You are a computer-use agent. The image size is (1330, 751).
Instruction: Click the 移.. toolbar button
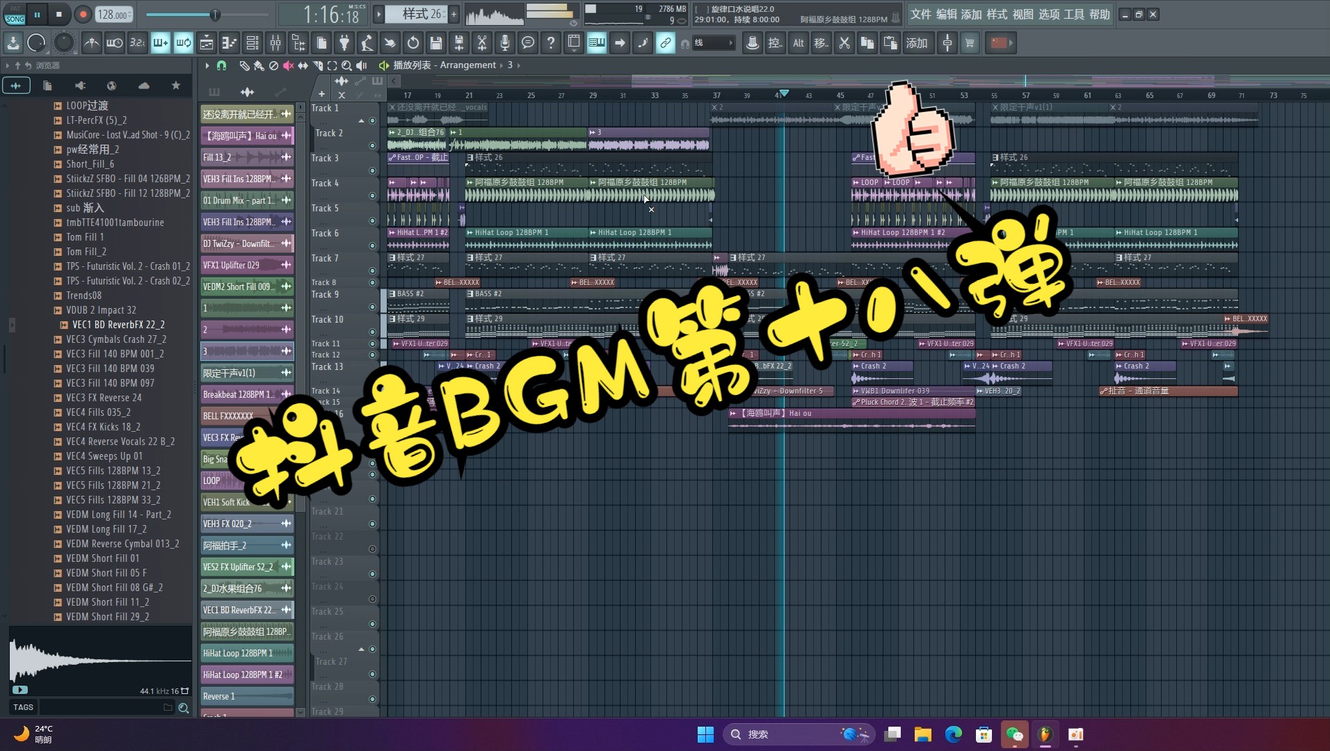[821, 43]
